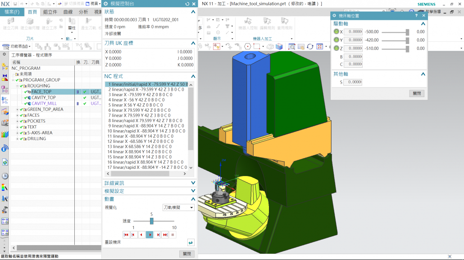Open the 檔案(F) menu
The image size is (464, 260).
[x=12, y=12]
